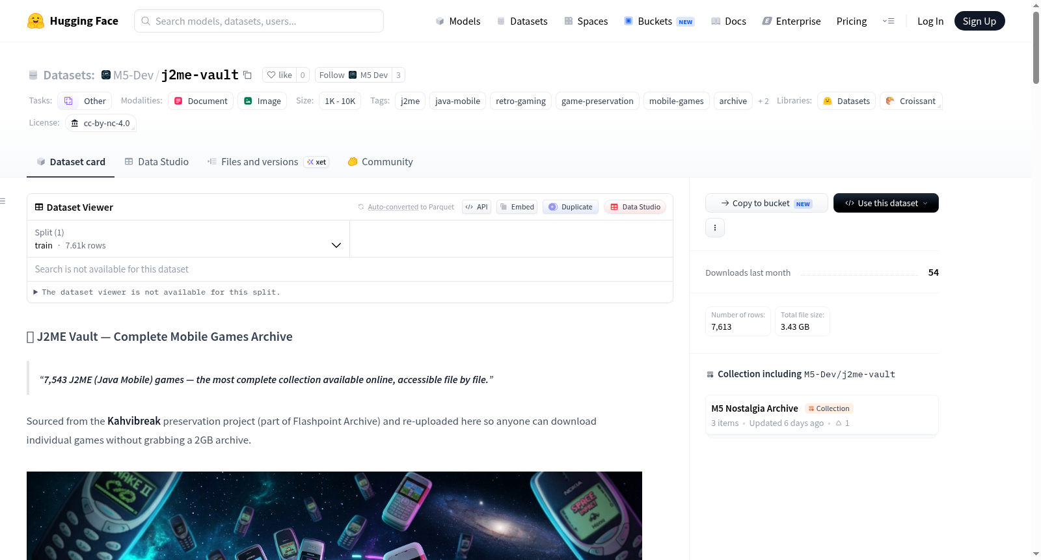The width and height of the screenshot is (1041, 560).
Task: Open the navigation overflow menu icon
Action: 888,21
